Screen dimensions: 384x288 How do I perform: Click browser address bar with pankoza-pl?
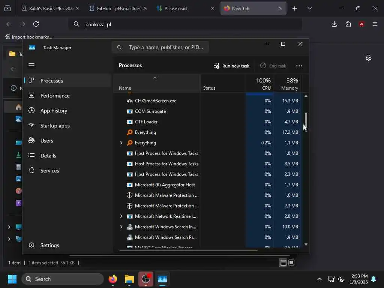pyautogui.click(x=185, y=24)
